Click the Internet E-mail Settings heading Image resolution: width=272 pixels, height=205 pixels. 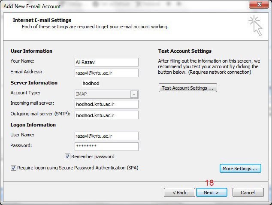point(42,20)
